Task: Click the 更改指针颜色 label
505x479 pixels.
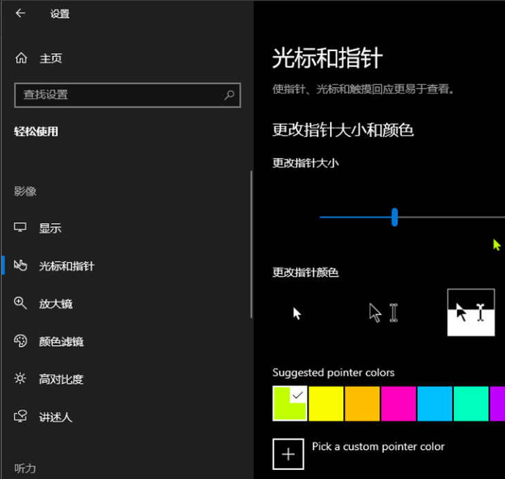Action: 305,272
